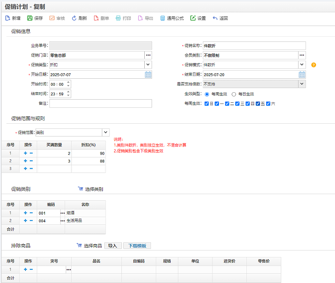Print using the 打印 icon

click(118, 18)
